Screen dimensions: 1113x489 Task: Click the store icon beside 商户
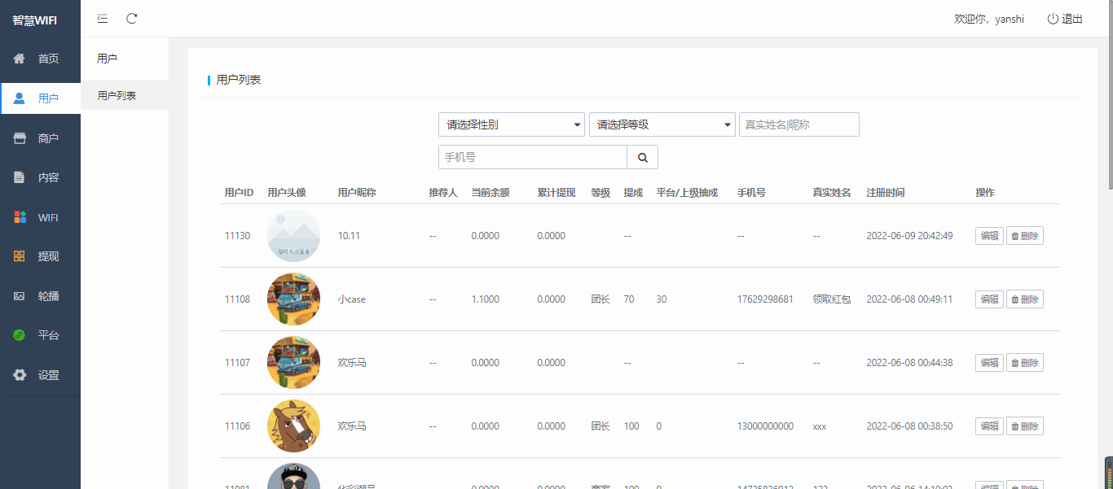click(20, 138)
